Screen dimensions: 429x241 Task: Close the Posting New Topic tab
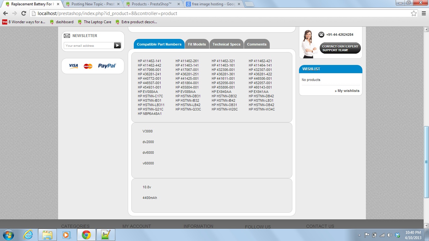(118, 4)
